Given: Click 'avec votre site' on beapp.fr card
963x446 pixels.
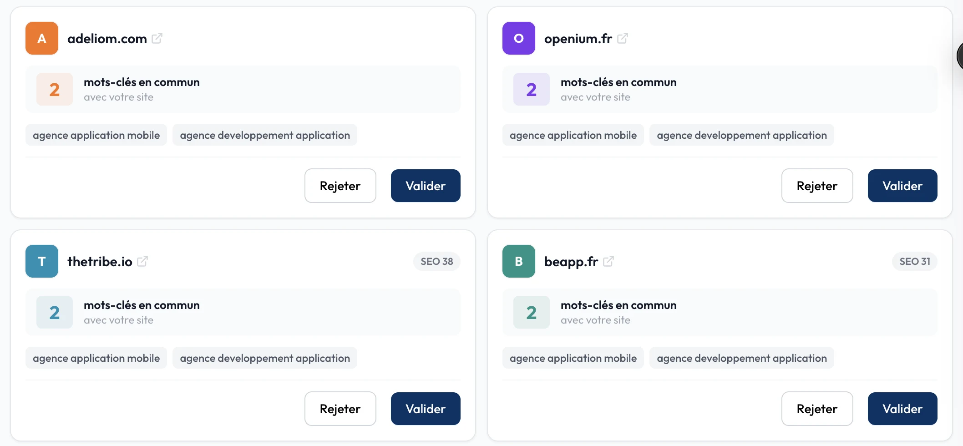Looking at the screenshot, I should click(595, 320).
